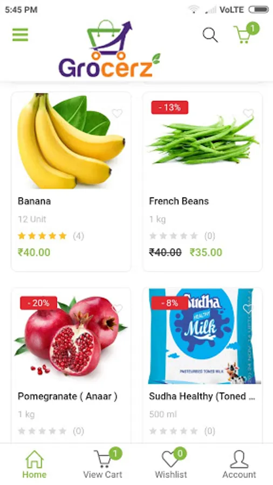Open Pomegranate ( Anaar ) title link
Image resolution: width=273 pixels, height=485 pixels.
[67, 396]
